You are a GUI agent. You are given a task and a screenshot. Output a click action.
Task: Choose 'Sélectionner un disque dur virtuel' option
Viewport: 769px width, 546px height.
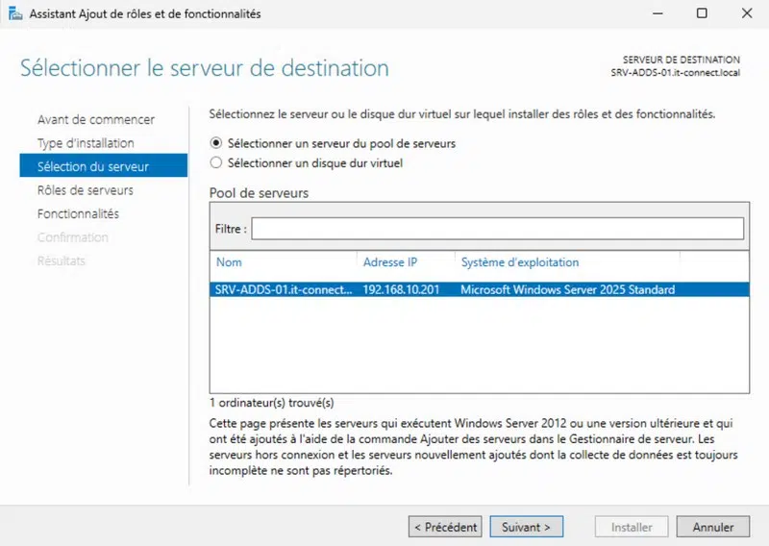tap(215, 162)
